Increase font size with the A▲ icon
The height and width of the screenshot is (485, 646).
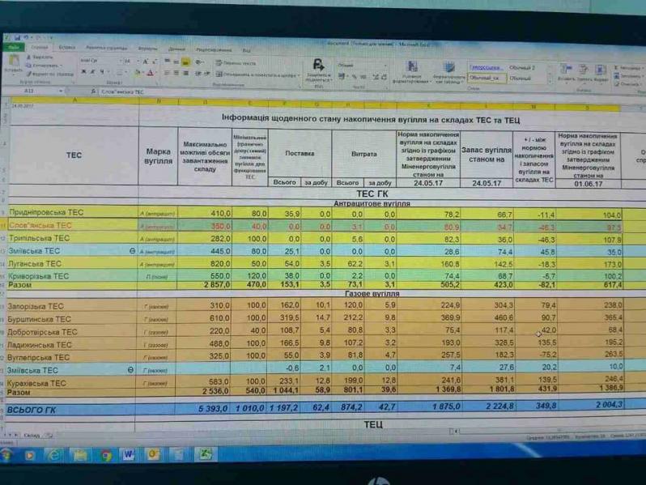click(x=145, y=62)
